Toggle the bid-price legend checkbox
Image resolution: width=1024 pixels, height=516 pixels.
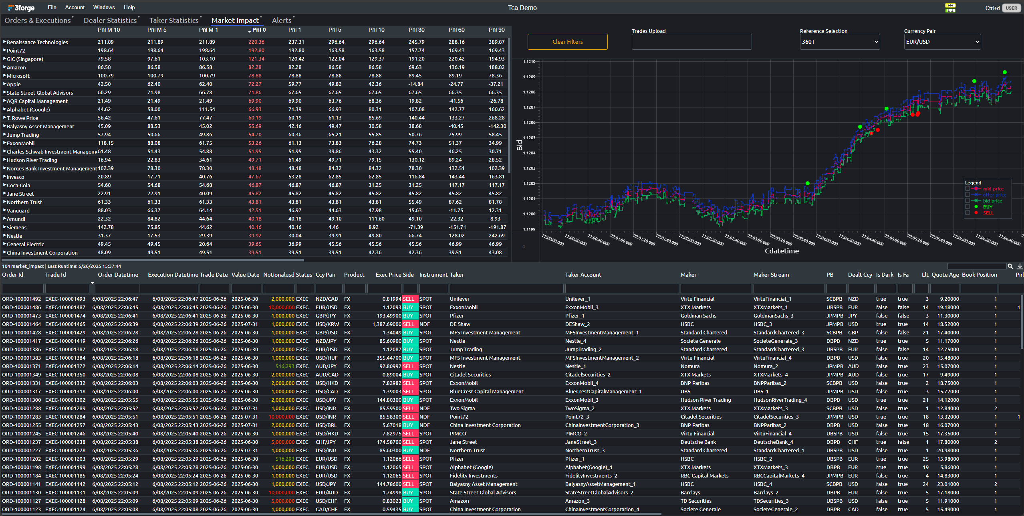[968, 201]
